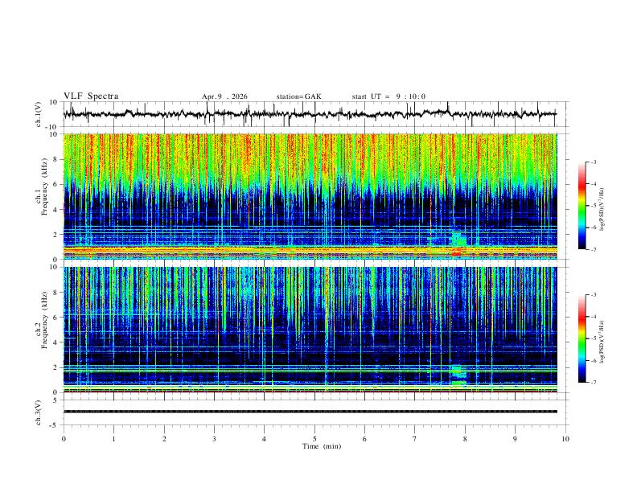Click the "2" kHz tick of ch.1 spectrogram

coord(57,234)
